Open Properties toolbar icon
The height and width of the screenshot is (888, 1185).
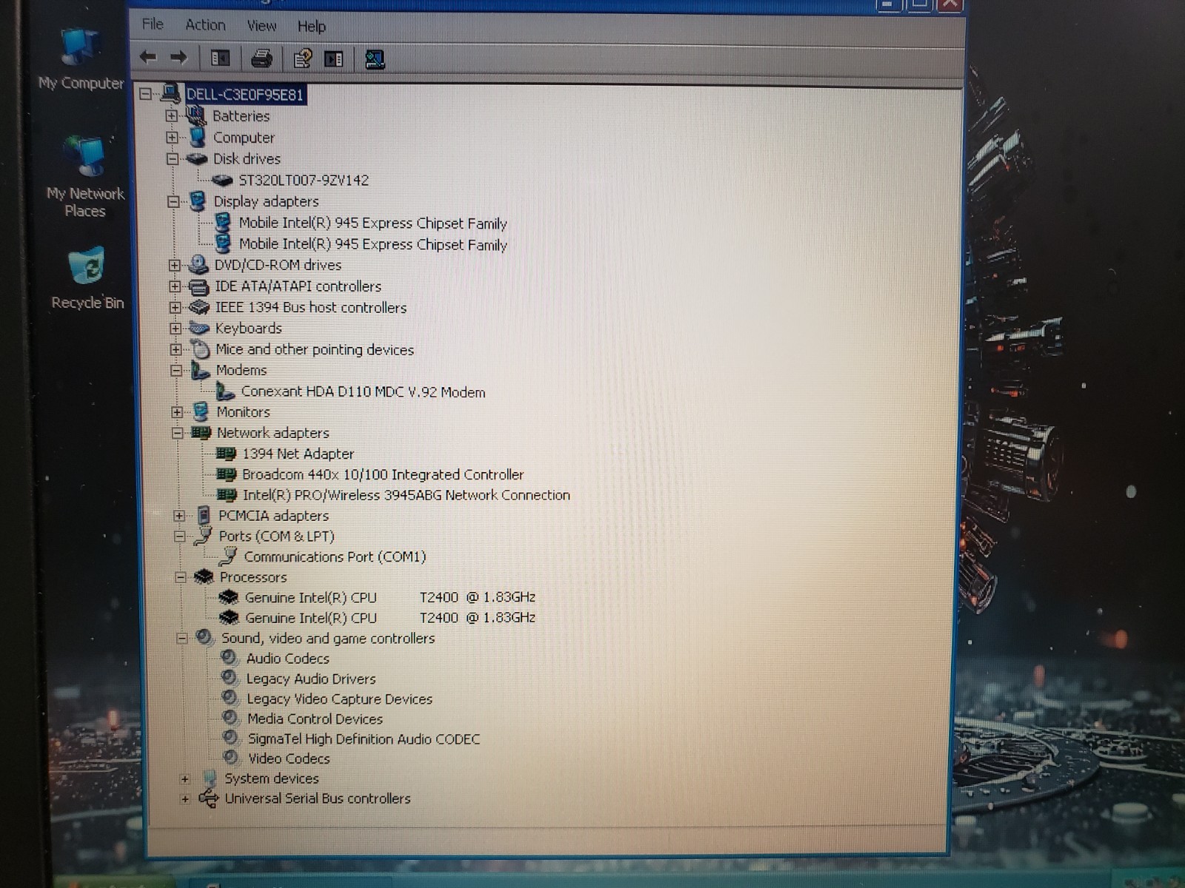pos(302,58)
